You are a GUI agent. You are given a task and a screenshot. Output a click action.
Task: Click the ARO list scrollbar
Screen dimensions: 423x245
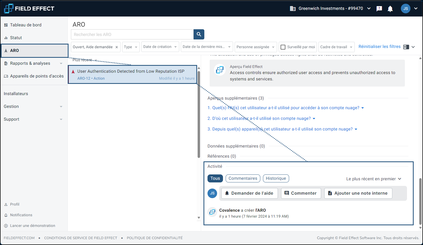(x=199, y=114)
